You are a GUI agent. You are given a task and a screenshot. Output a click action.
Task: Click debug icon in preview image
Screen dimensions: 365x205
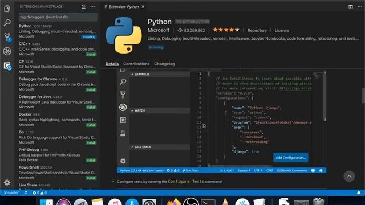pos(123,107)
